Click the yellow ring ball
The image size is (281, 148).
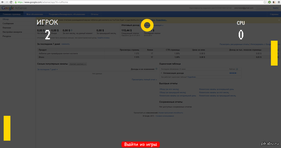[147, 25]
